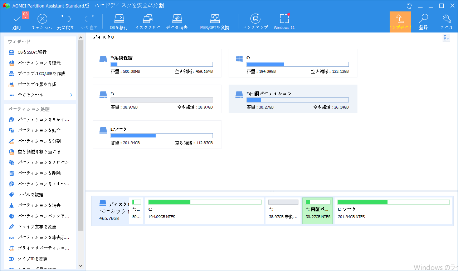Open the title bar hamburger menu
The width and height of the screenshot is (458, 271).
click(x=420, y=6)
